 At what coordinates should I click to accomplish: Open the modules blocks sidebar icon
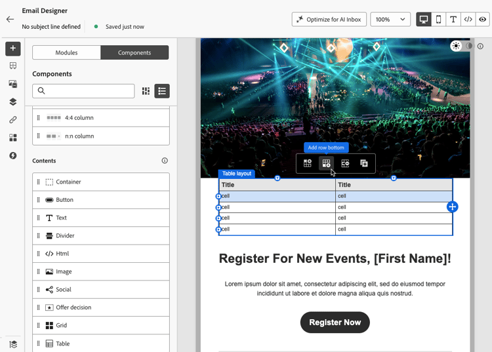[13, 138]
